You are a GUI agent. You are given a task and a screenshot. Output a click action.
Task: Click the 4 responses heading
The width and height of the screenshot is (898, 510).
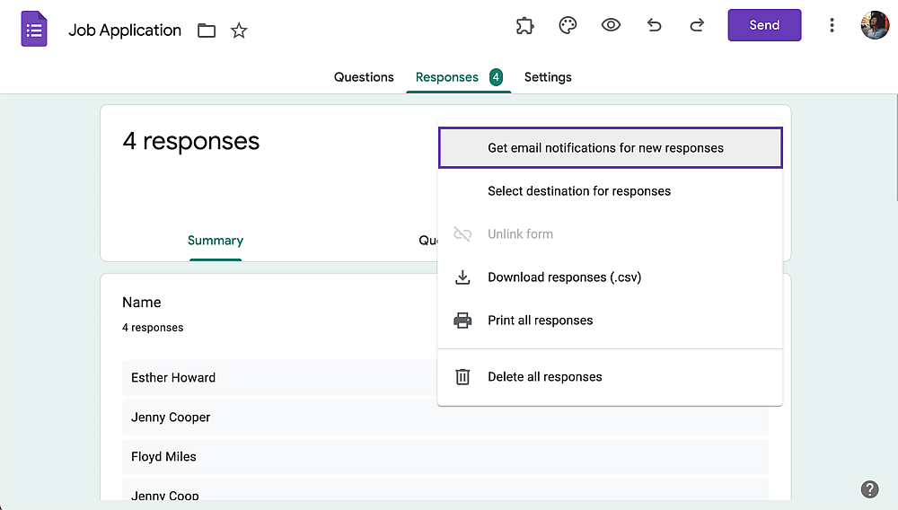[190, 141]
